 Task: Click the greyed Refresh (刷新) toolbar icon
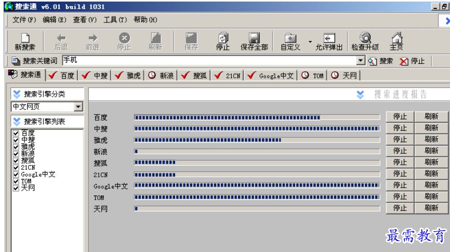point(156,37)
